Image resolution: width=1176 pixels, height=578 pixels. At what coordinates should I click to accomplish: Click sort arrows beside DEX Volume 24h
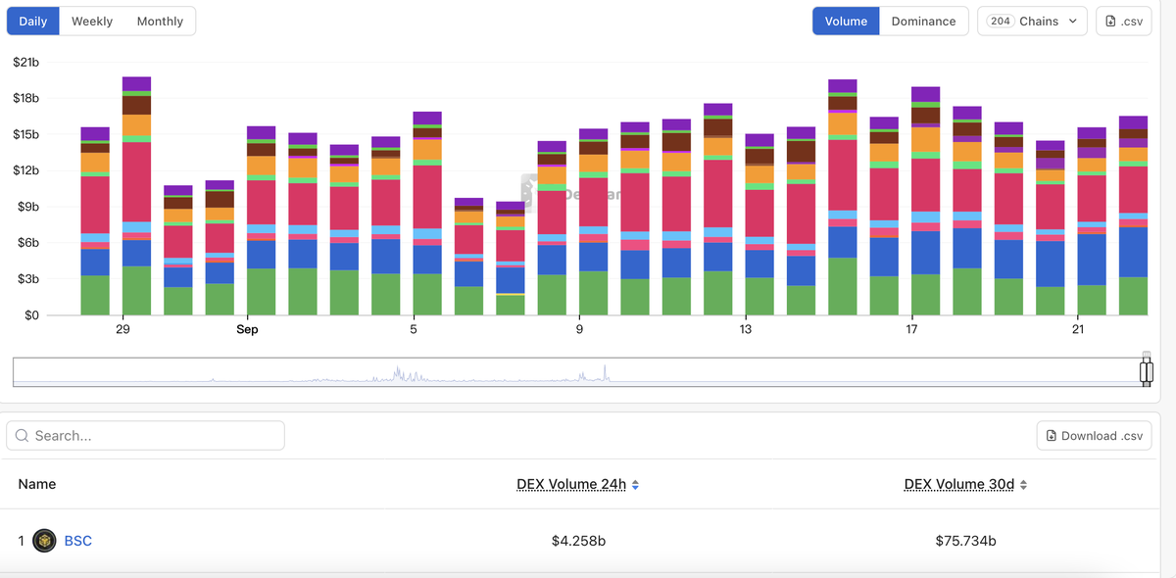coord(635,485)
